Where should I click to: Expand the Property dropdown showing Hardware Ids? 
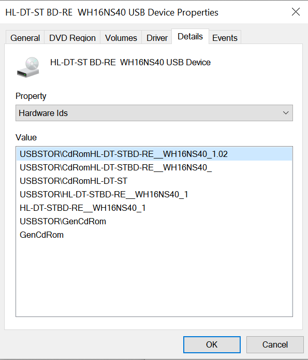[154, 113]
